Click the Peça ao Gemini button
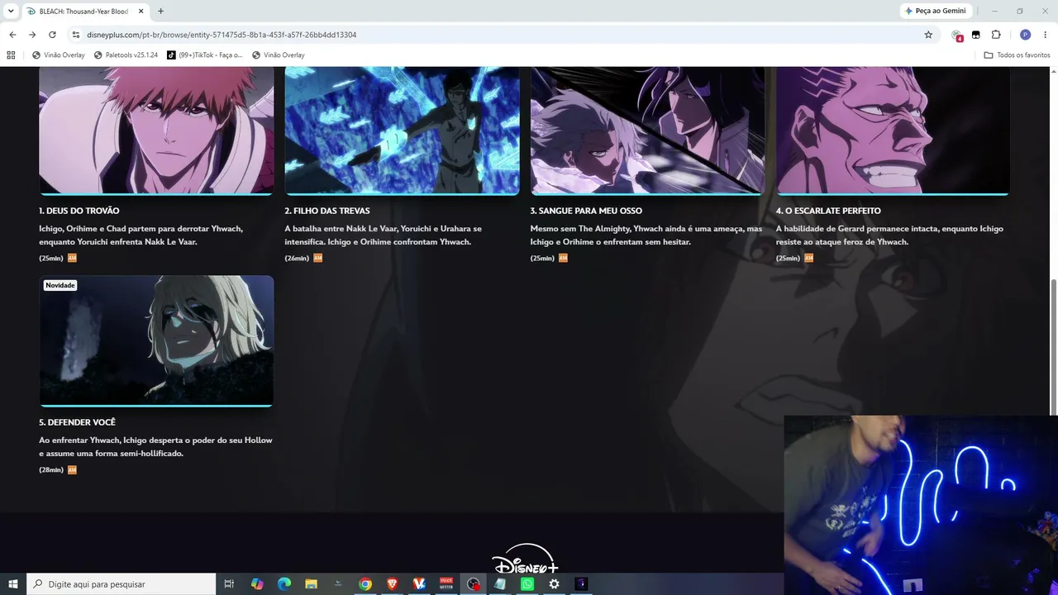Screen dimensions: 1058x595 936,11
